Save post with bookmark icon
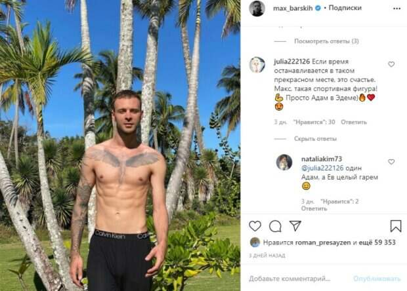Screen dimensions: 407x291 tap(396, 226)
